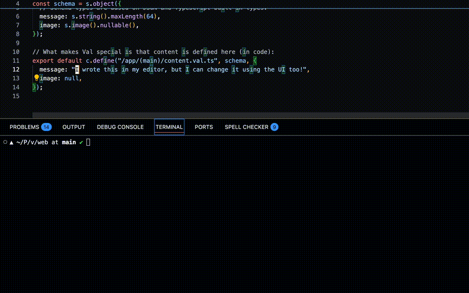Click the Spell Checker badge showing 9
This screenshot has width=469, height=293.
(274, 127)
